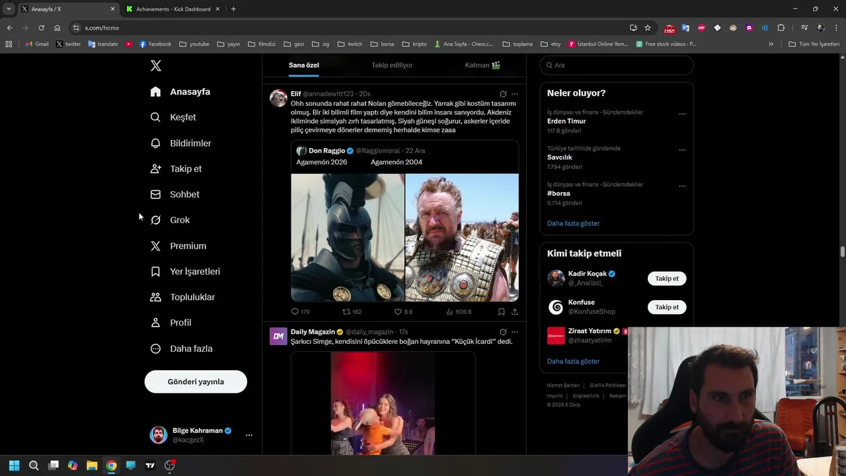Open Keşfet explore page

[x=173, y=117]
